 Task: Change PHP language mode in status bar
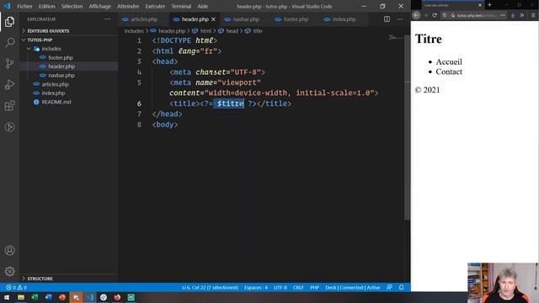tap(314, 288)
